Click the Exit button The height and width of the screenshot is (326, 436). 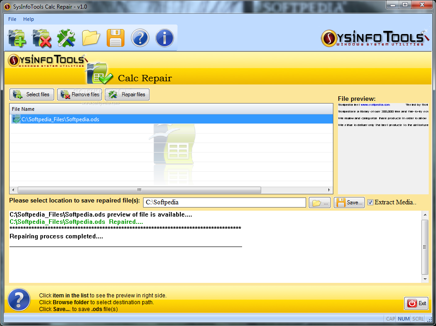(x=416, y=303)
